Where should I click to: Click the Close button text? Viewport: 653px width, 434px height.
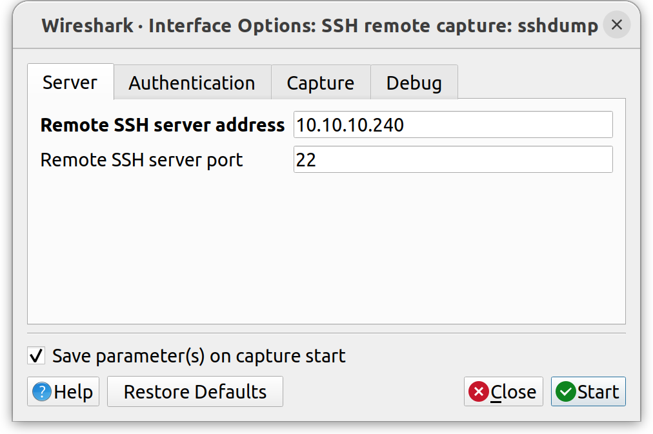coord(513,392)
